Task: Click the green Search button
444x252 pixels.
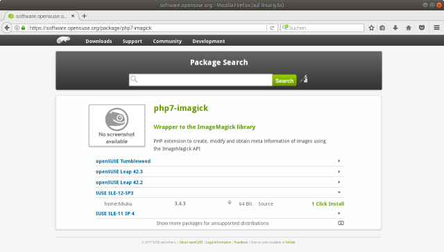Action: [x=284, y=80]
